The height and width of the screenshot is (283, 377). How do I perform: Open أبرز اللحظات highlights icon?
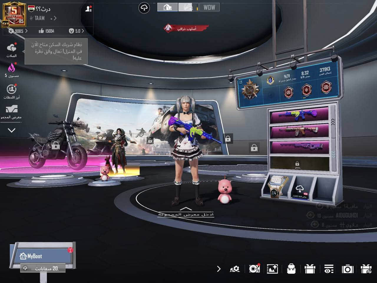(x=11, y=91)
